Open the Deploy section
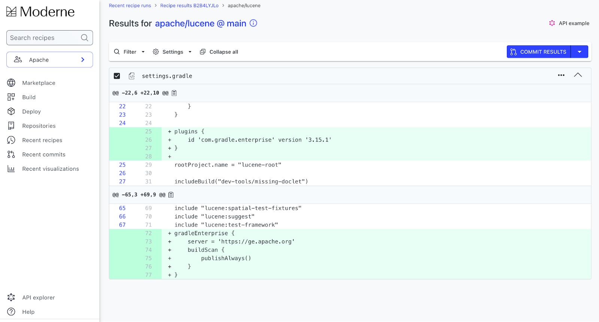The height and width of the screenshot is (322, 599). click(31, 112)
